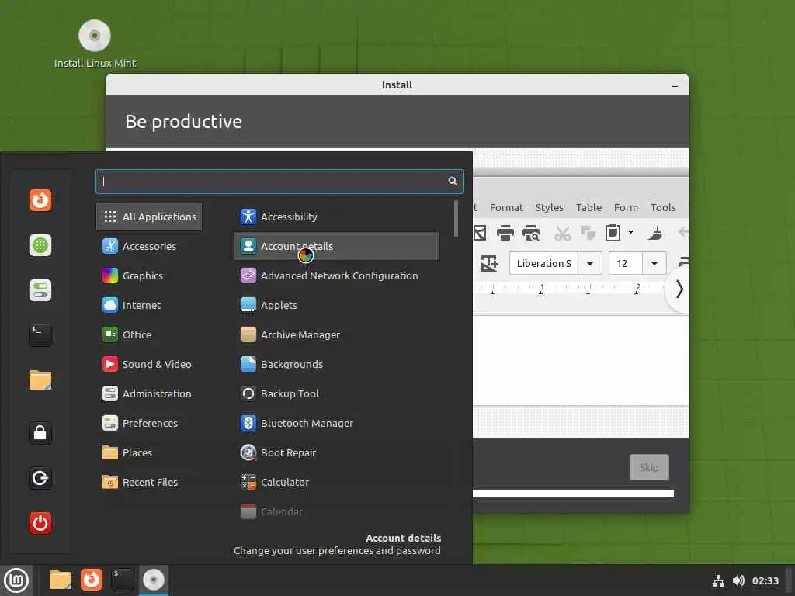The image size is (795, 596).
Task: Click the Print icon in the slideshow toolbar
Action: tap(505, 233)
